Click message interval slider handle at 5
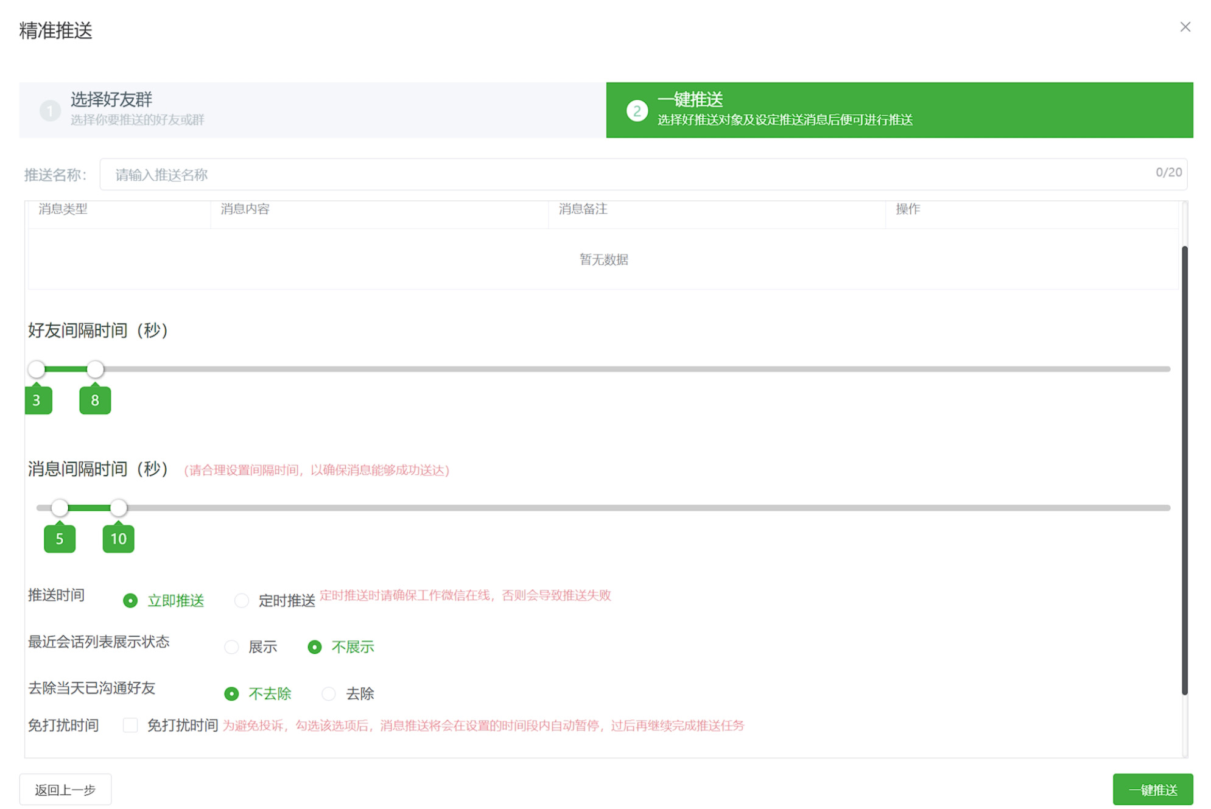1211x809 pixels. coord(60,507)
